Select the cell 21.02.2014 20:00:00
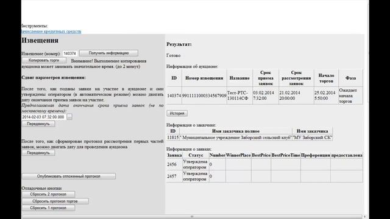The width and height of the screenshot is (390, 219). coord(296,96)
